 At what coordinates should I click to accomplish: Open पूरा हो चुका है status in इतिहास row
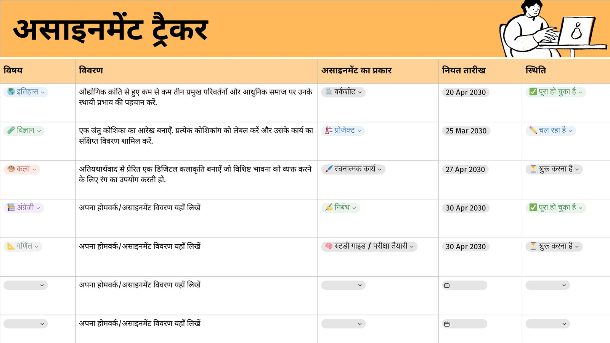click(x=556, y=92)
